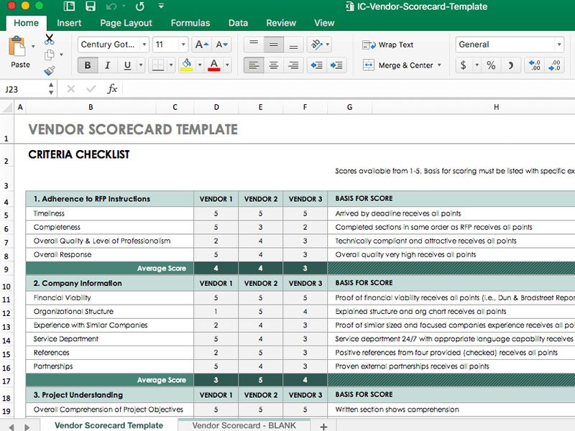575x431 pixels.
Task: Open the Formulas ribbon tab
Action: point(190,23)
